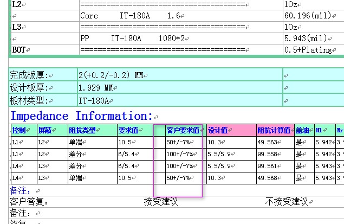Click the '5.943(mil)' thickness value
Viewport: 344px width, 224px height.
(306, 39)
